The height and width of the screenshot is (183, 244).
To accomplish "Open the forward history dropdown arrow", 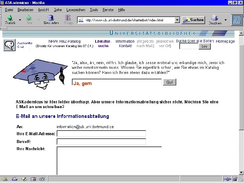I will point(39,20).
